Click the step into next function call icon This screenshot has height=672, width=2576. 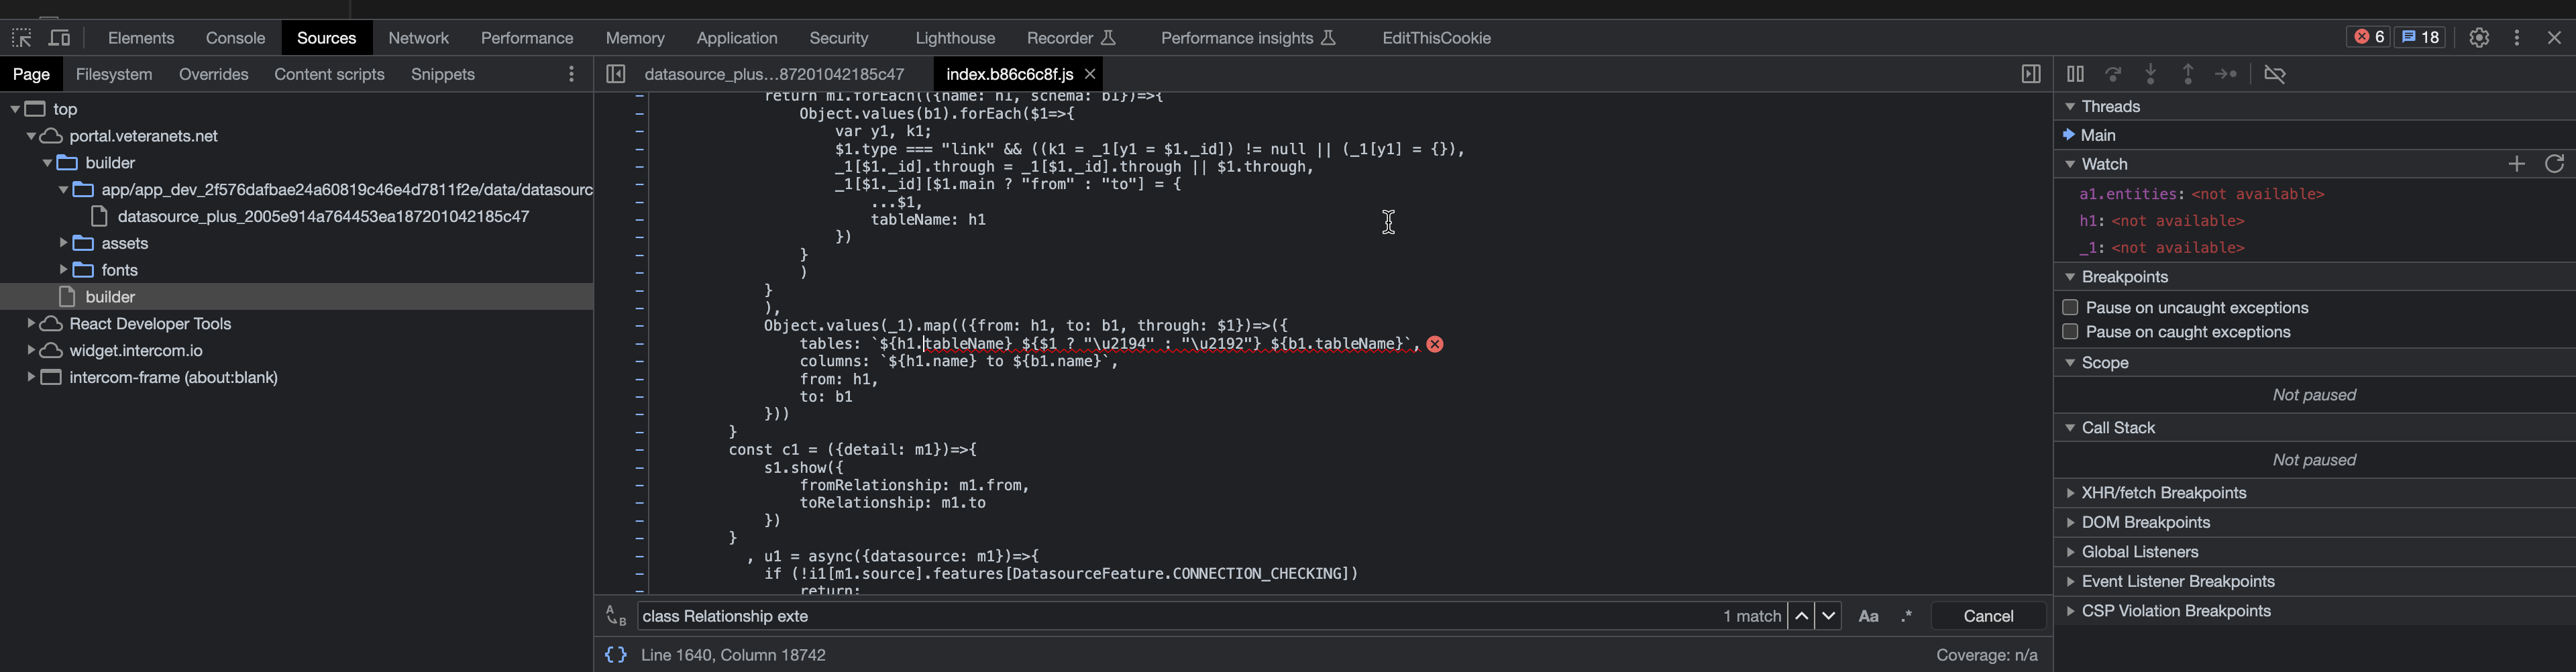click(x=2151, y=73)
